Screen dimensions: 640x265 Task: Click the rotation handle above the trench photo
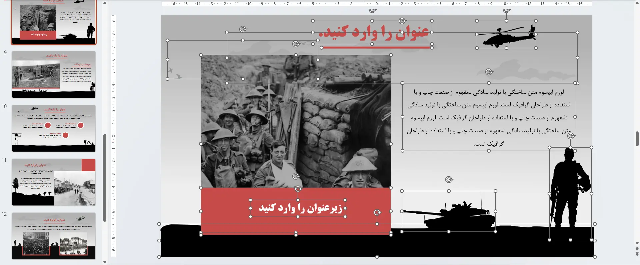[296, 44]
